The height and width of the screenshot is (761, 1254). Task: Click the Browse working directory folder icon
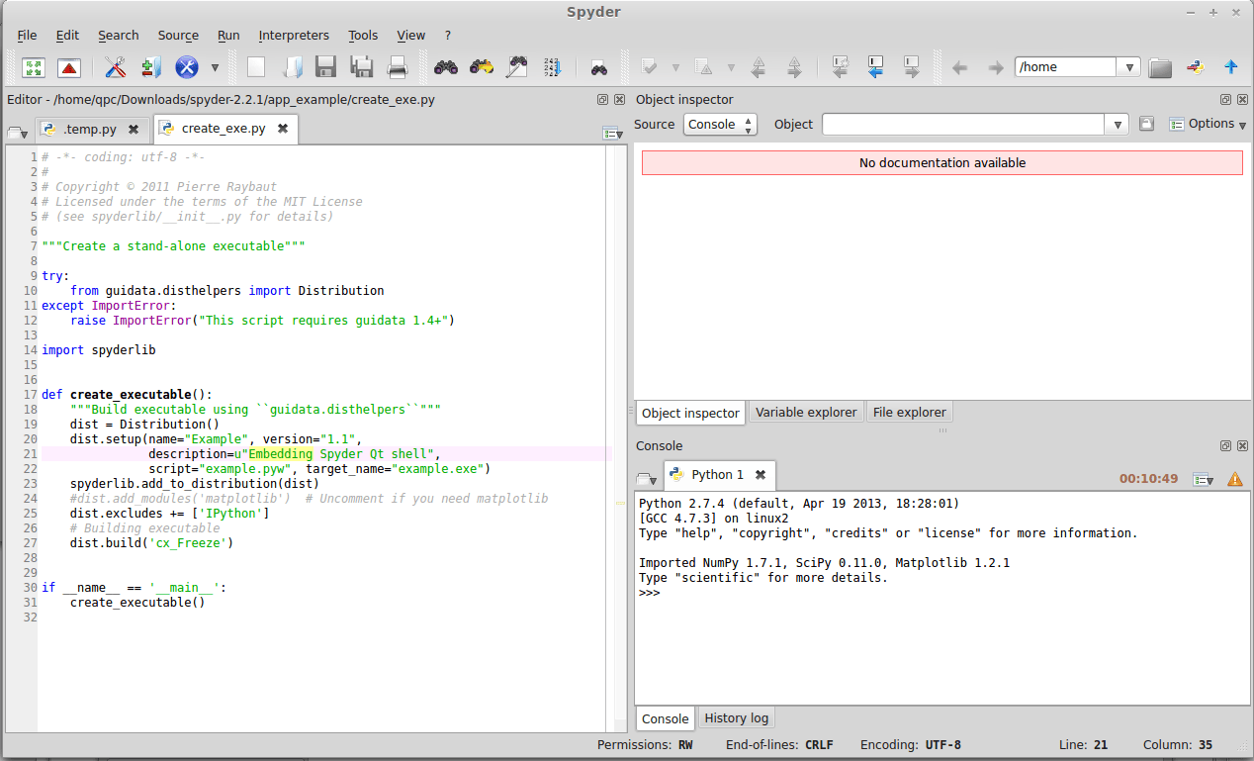(1160, 67)
